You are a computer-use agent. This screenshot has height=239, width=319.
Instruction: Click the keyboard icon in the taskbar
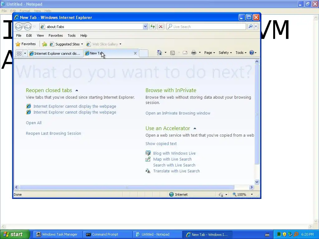(x=267, y=235)
